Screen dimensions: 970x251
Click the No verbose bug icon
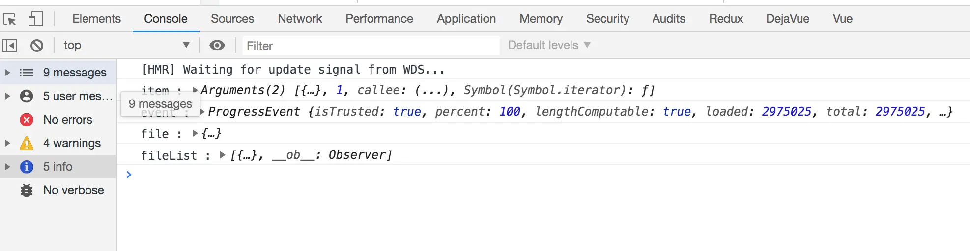[27, 190]
